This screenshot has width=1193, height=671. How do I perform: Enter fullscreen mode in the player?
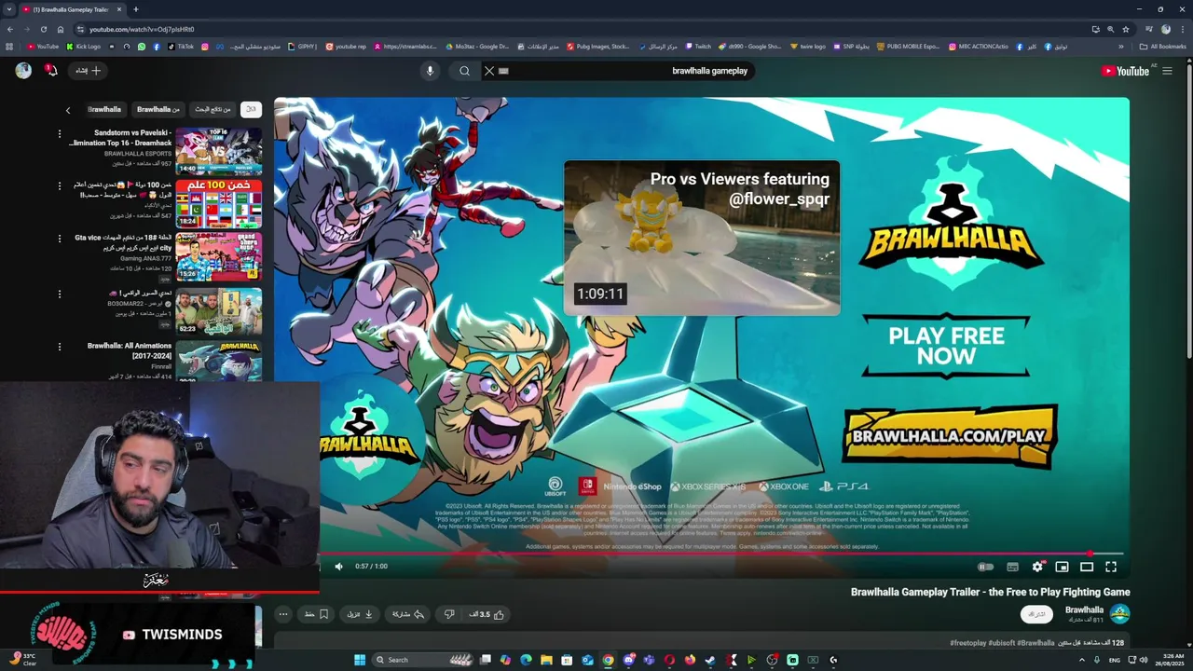tap(1111, 566)
